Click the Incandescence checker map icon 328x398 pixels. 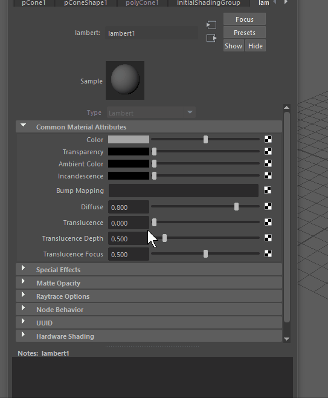click(x=268, y=175)
